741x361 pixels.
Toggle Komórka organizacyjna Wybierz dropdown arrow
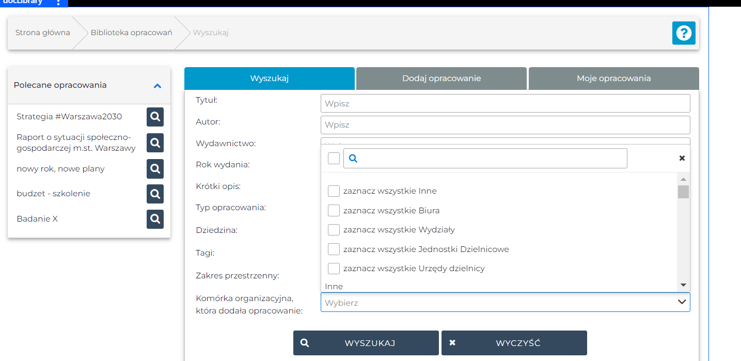tap(682, 302)
